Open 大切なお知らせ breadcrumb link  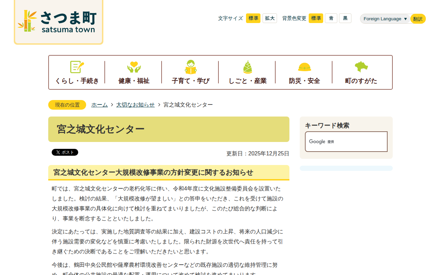click(x=135, y=105)
